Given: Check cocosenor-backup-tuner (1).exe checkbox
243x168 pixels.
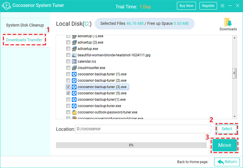Looking at the screenshot, I should point(68,74).
